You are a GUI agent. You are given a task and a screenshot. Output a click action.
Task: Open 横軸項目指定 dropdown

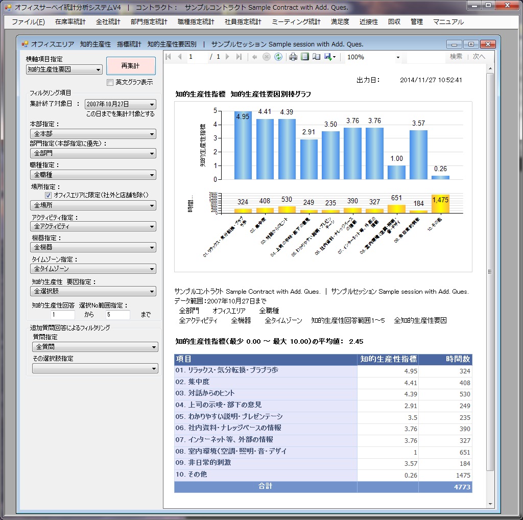[64, 69]
